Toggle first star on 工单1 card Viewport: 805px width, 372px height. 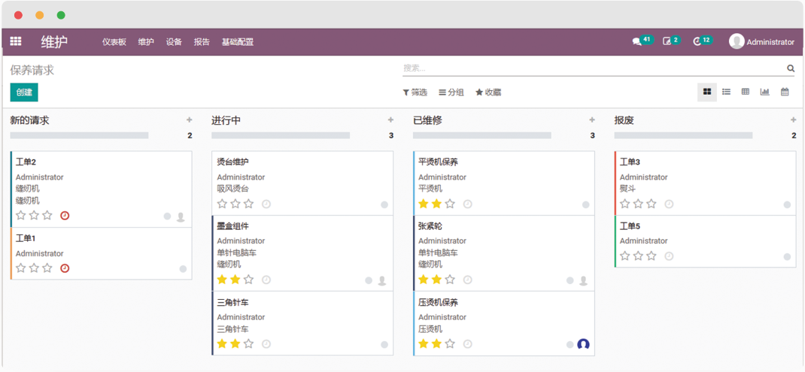pyautogui.click(x=21, y=268)
